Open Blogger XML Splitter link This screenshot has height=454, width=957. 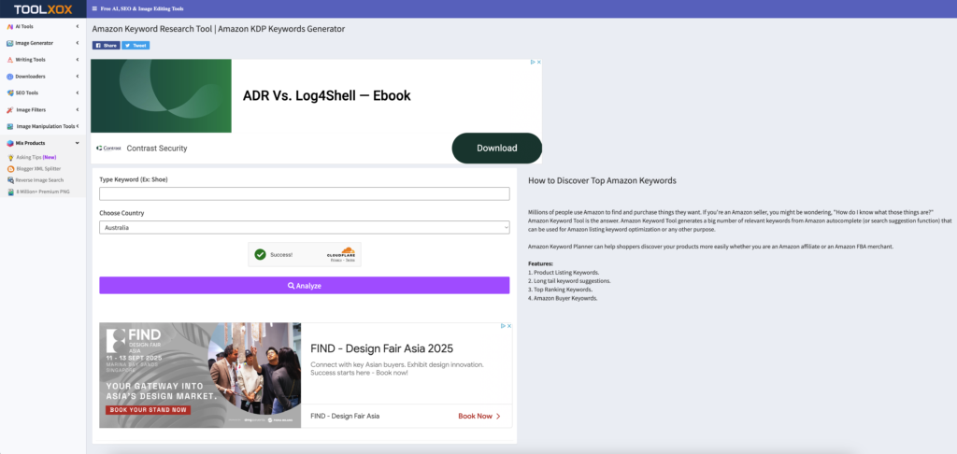pos(37,169)
